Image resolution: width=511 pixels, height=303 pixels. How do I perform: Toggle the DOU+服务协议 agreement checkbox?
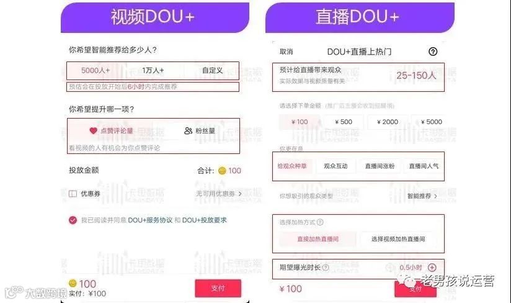click(73, 220)
